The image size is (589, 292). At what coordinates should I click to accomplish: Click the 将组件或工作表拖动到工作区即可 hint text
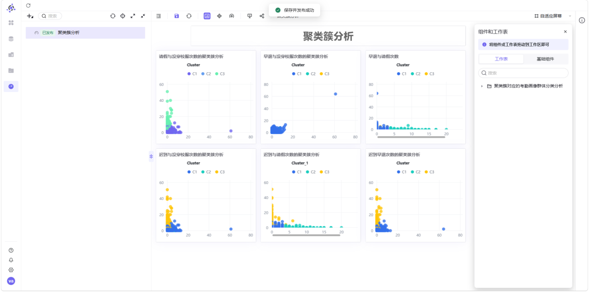click(519, 45)
